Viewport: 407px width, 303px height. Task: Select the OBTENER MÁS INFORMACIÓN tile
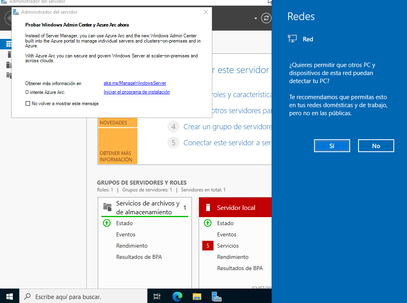point(118,146)
